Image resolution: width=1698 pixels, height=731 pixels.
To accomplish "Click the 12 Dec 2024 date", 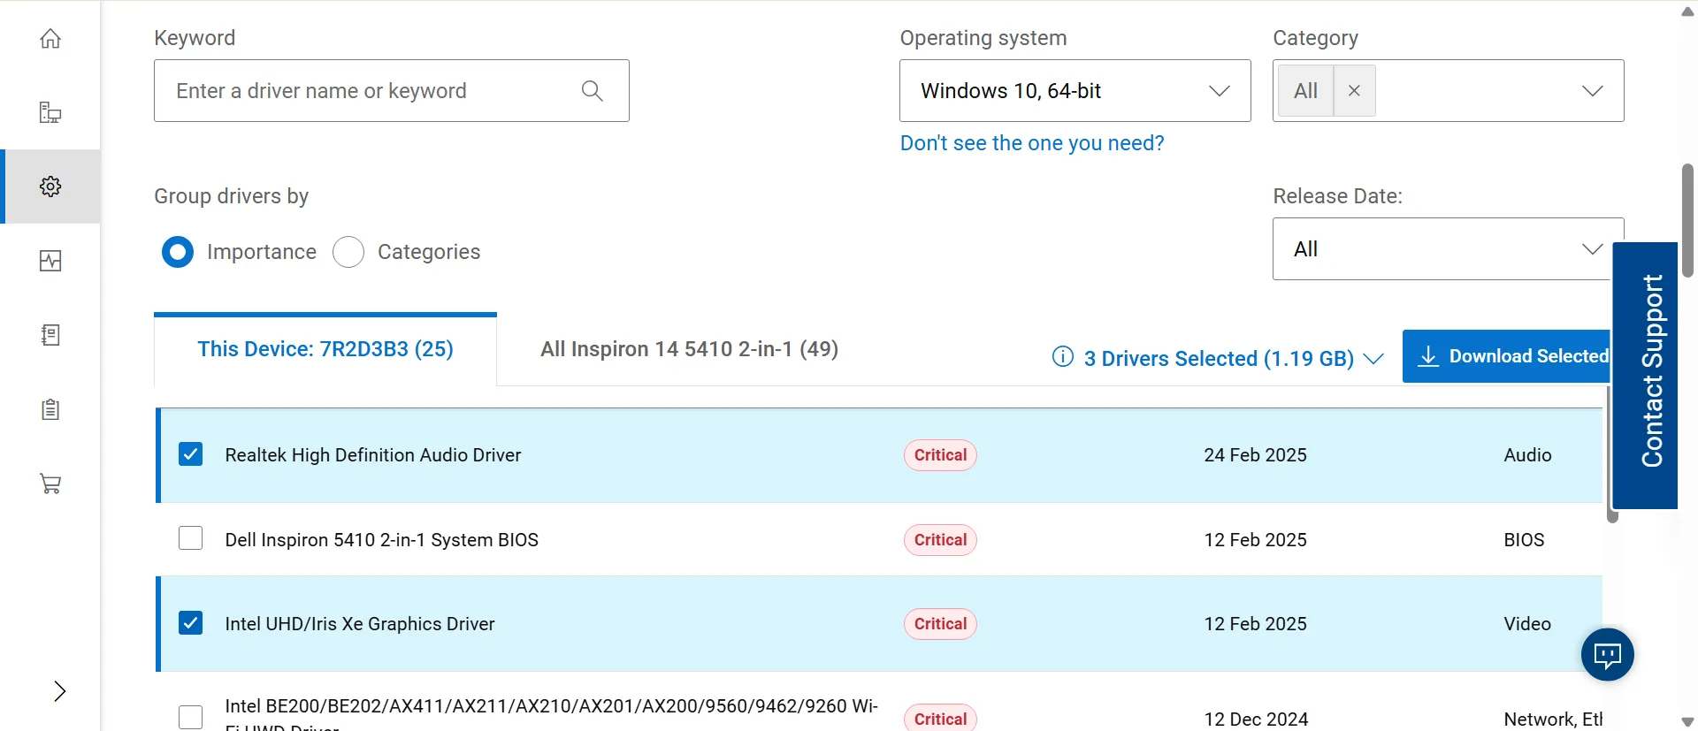I will [1256, 720].
